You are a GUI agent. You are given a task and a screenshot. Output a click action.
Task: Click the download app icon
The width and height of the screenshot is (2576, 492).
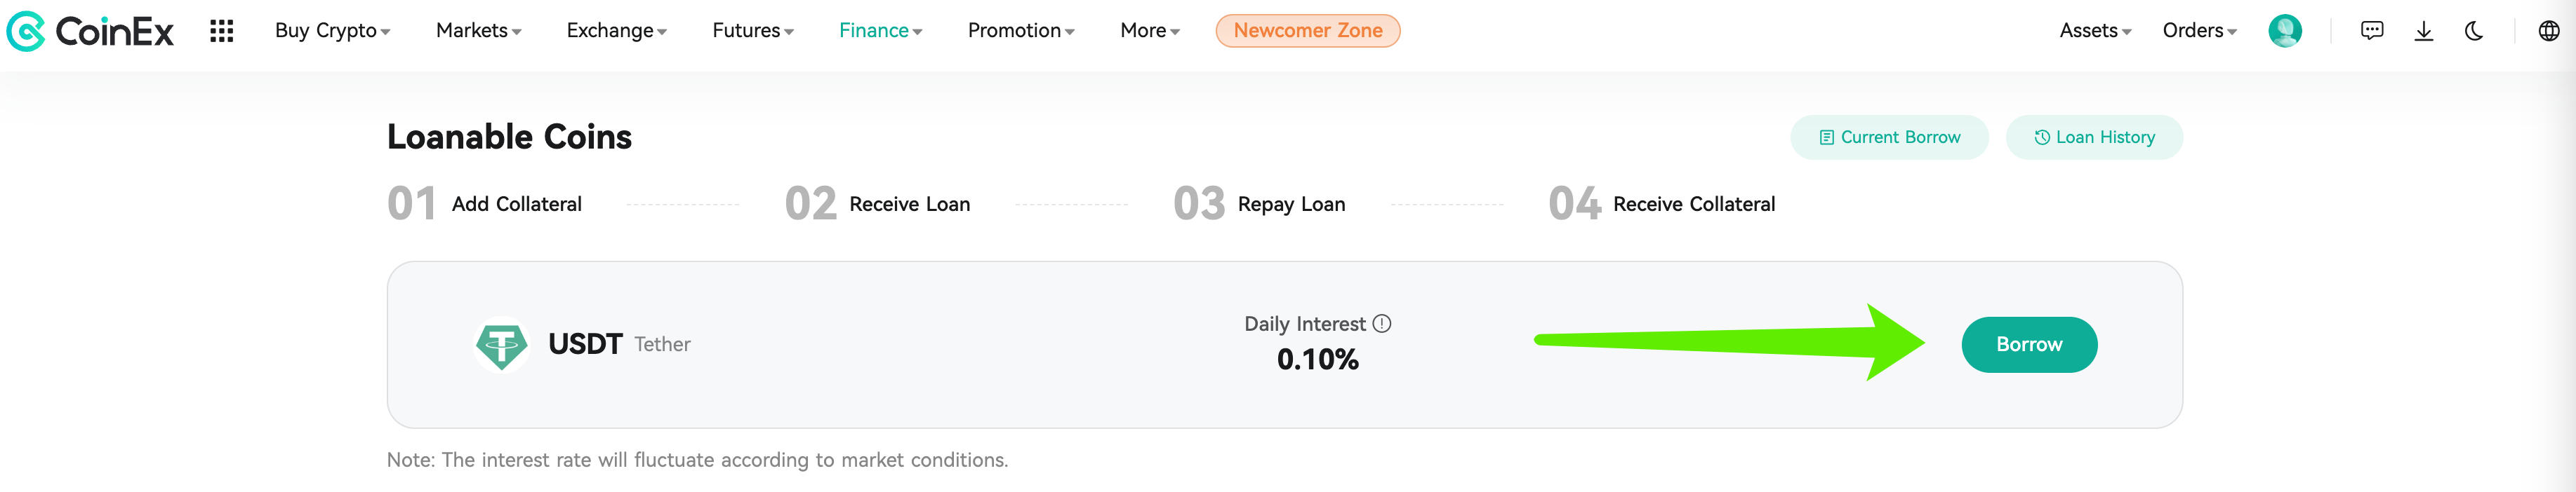coord(2424,31)
